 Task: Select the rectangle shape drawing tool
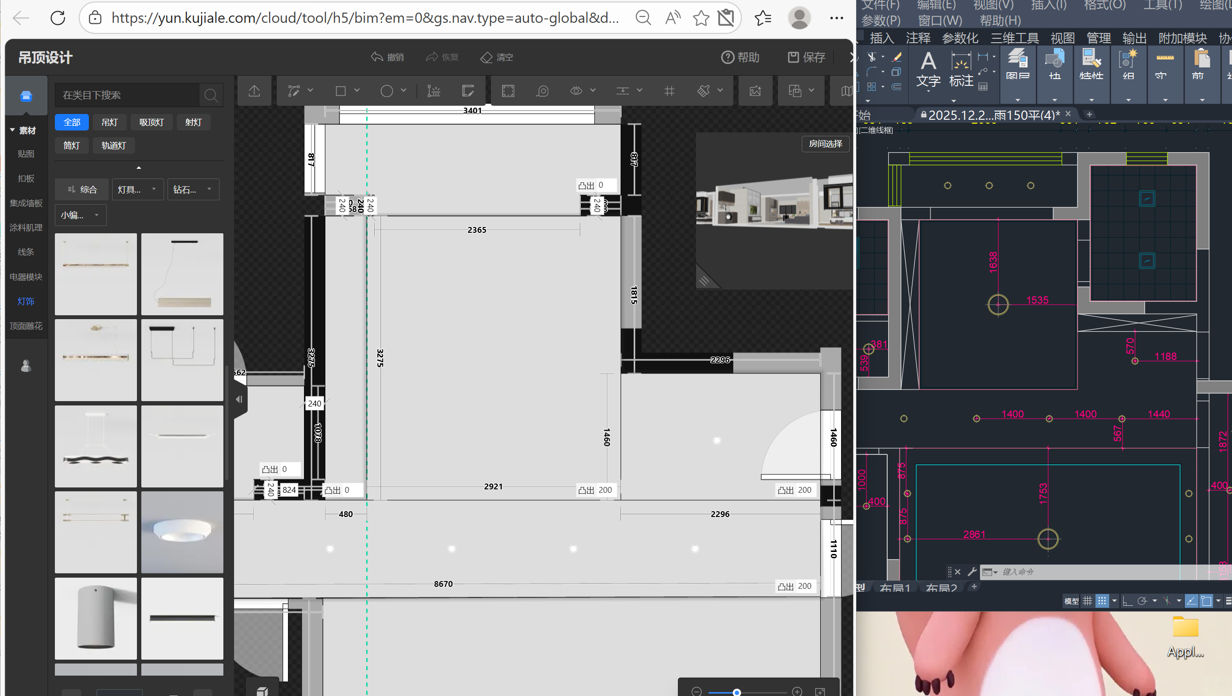pos(341,91)
